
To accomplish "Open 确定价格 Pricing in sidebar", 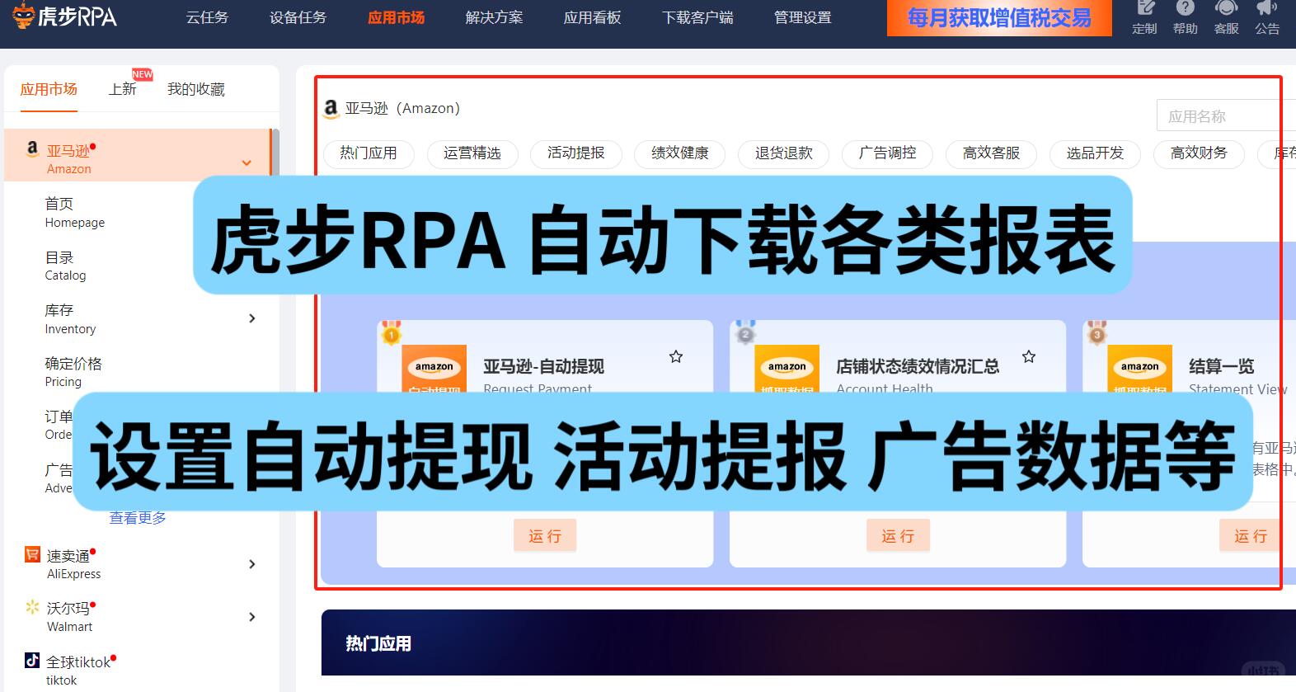I will pos(73,371).
